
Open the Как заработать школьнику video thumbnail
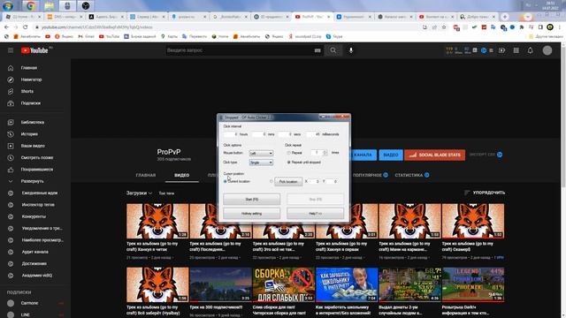click(347, 284)
